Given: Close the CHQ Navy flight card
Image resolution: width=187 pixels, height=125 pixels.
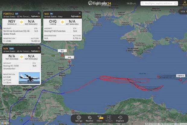Looking at the screenshot, I should pyautogui.click(x=80, y=13).
